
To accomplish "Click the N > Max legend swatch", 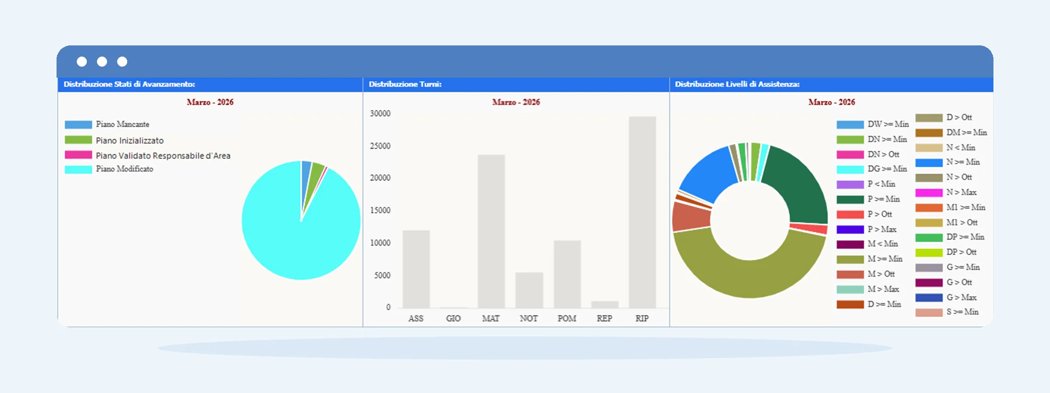I will tap(929, 193).
